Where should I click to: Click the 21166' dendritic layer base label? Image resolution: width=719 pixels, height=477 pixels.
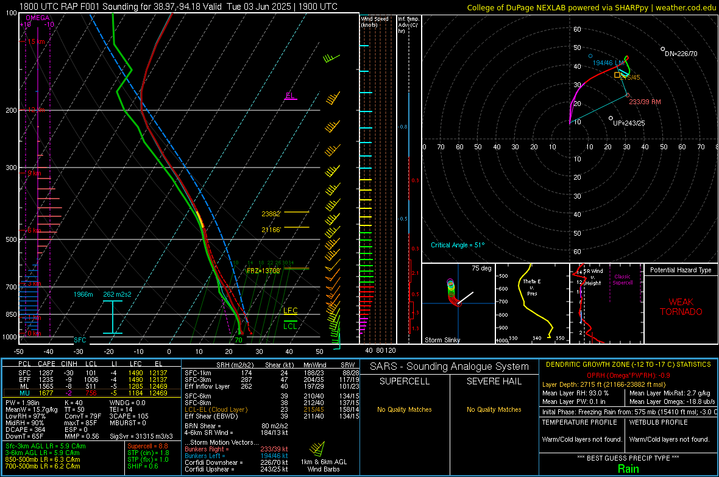pyautogui.click(x=271, y=229)
